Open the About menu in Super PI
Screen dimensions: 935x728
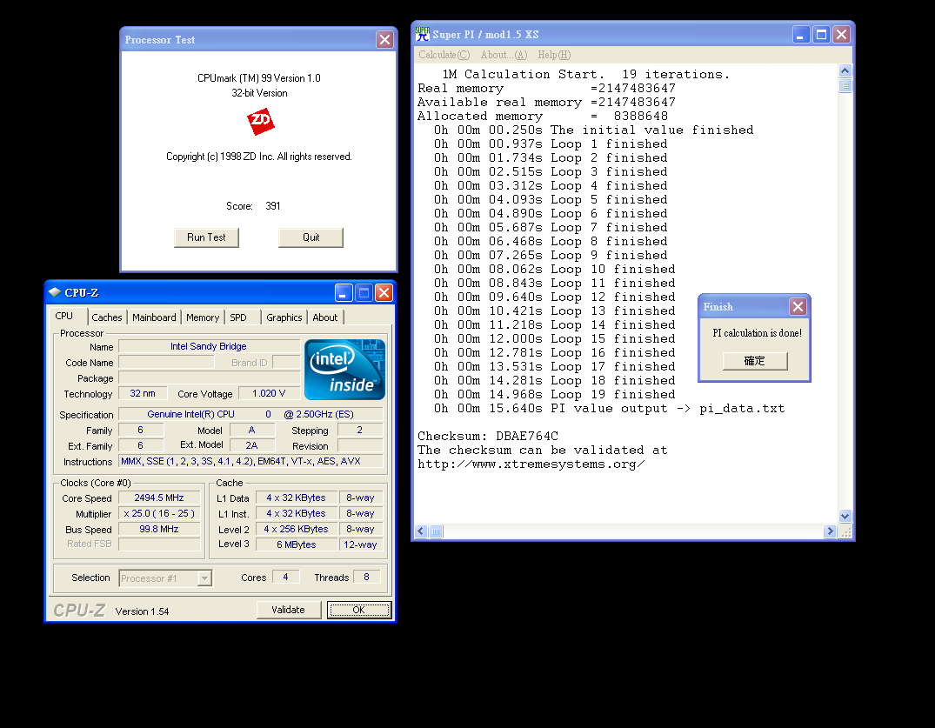(504, 55)
